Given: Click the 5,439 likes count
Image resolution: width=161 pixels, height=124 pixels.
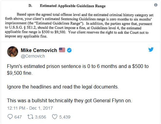Looking at the screenshot, I should [x=65, y=117].
